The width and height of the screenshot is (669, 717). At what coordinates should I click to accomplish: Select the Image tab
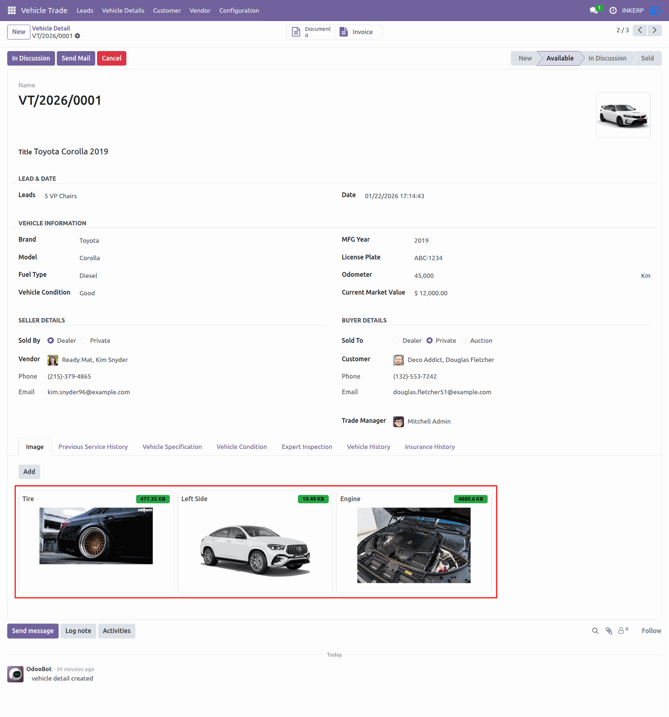click(35, 447)
